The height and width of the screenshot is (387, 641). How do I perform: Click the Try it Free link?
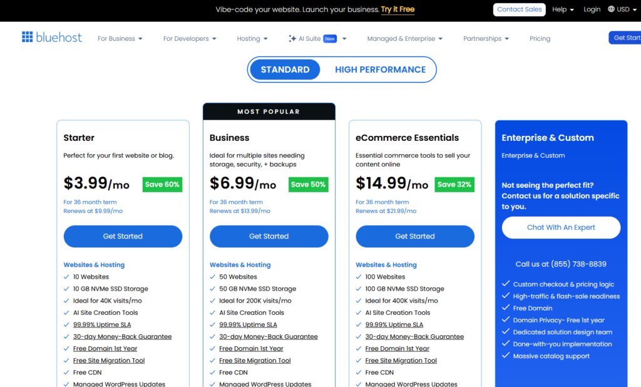click(x=397, y=9)
